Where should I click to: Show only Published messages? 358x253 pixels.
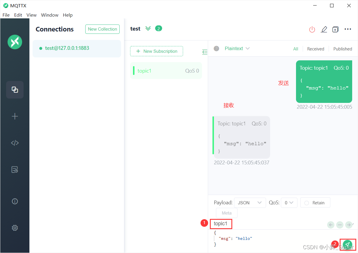click(343, 49)
